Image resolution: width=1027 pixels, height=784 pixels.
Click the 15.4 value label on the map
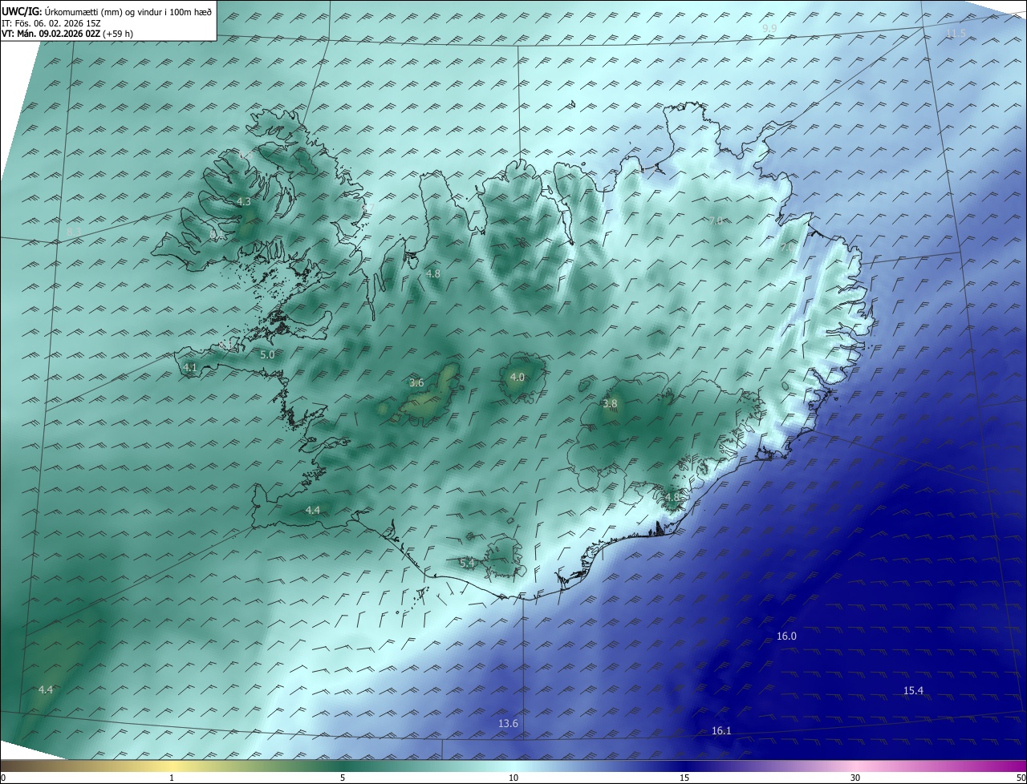[x=913, y=691]
